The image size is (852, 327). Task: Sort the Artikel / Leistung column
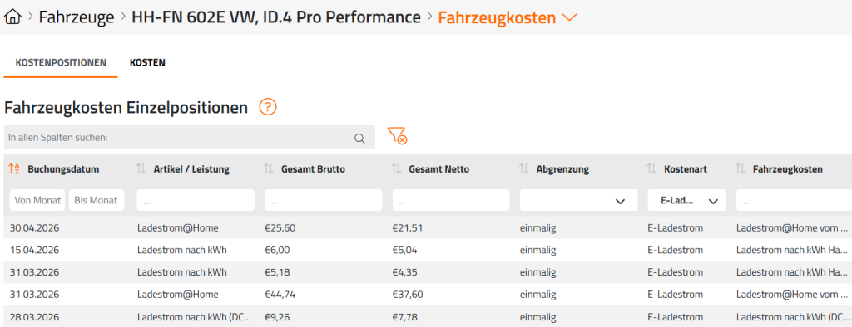[141, 169]
